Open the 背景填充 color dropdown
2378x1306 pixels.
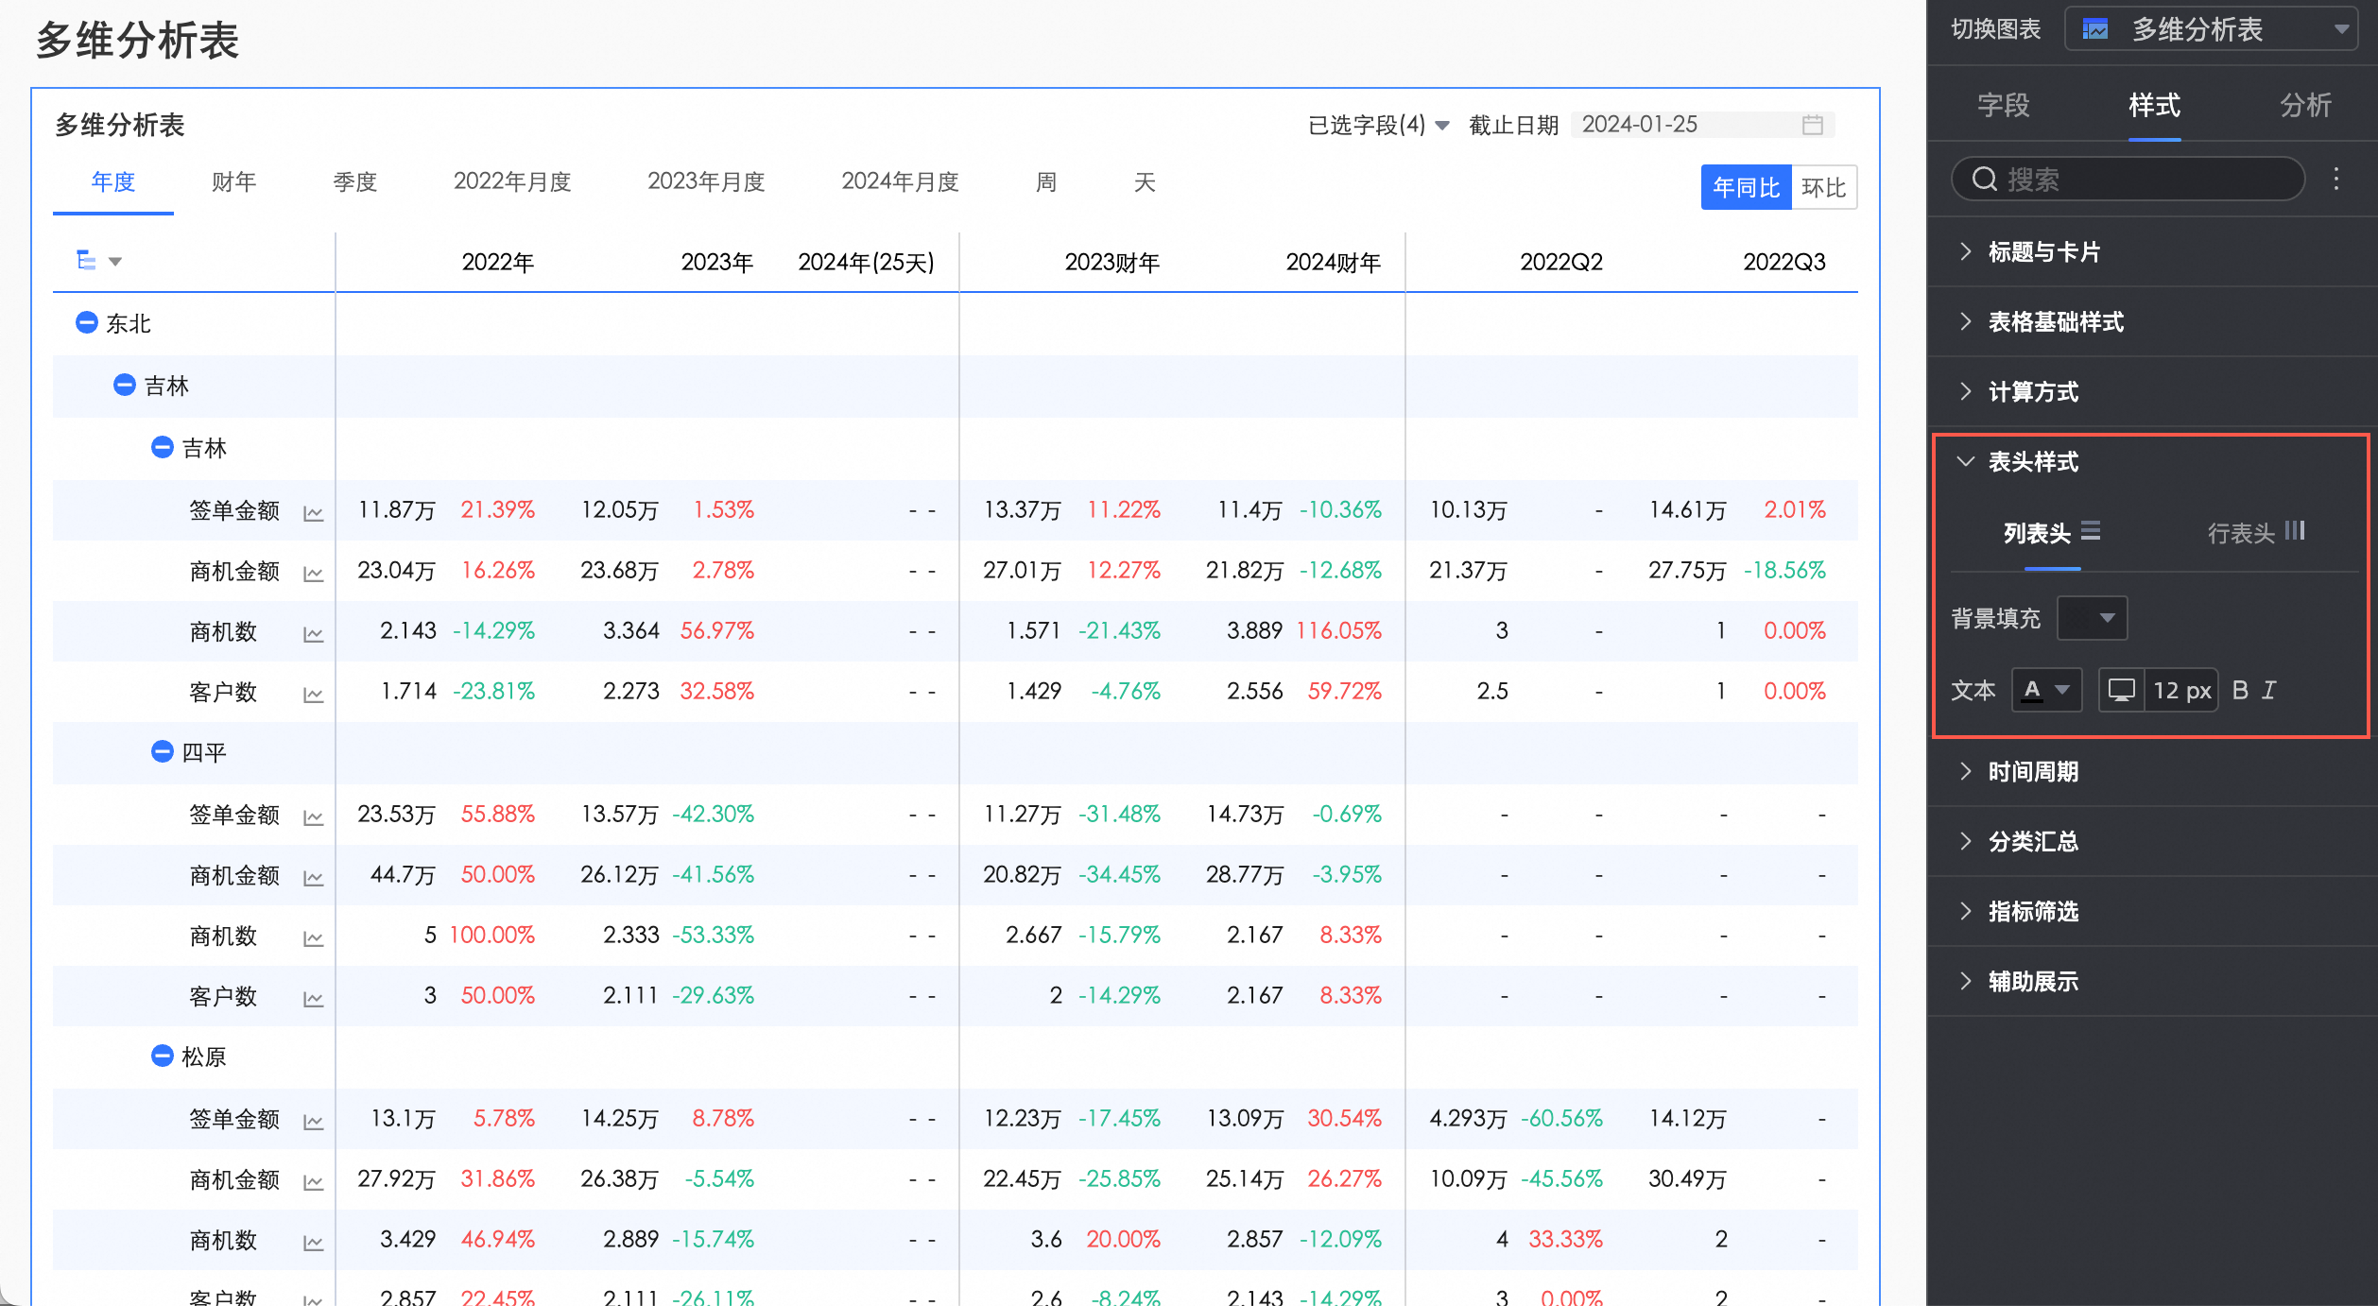[x=2092, y=618]
